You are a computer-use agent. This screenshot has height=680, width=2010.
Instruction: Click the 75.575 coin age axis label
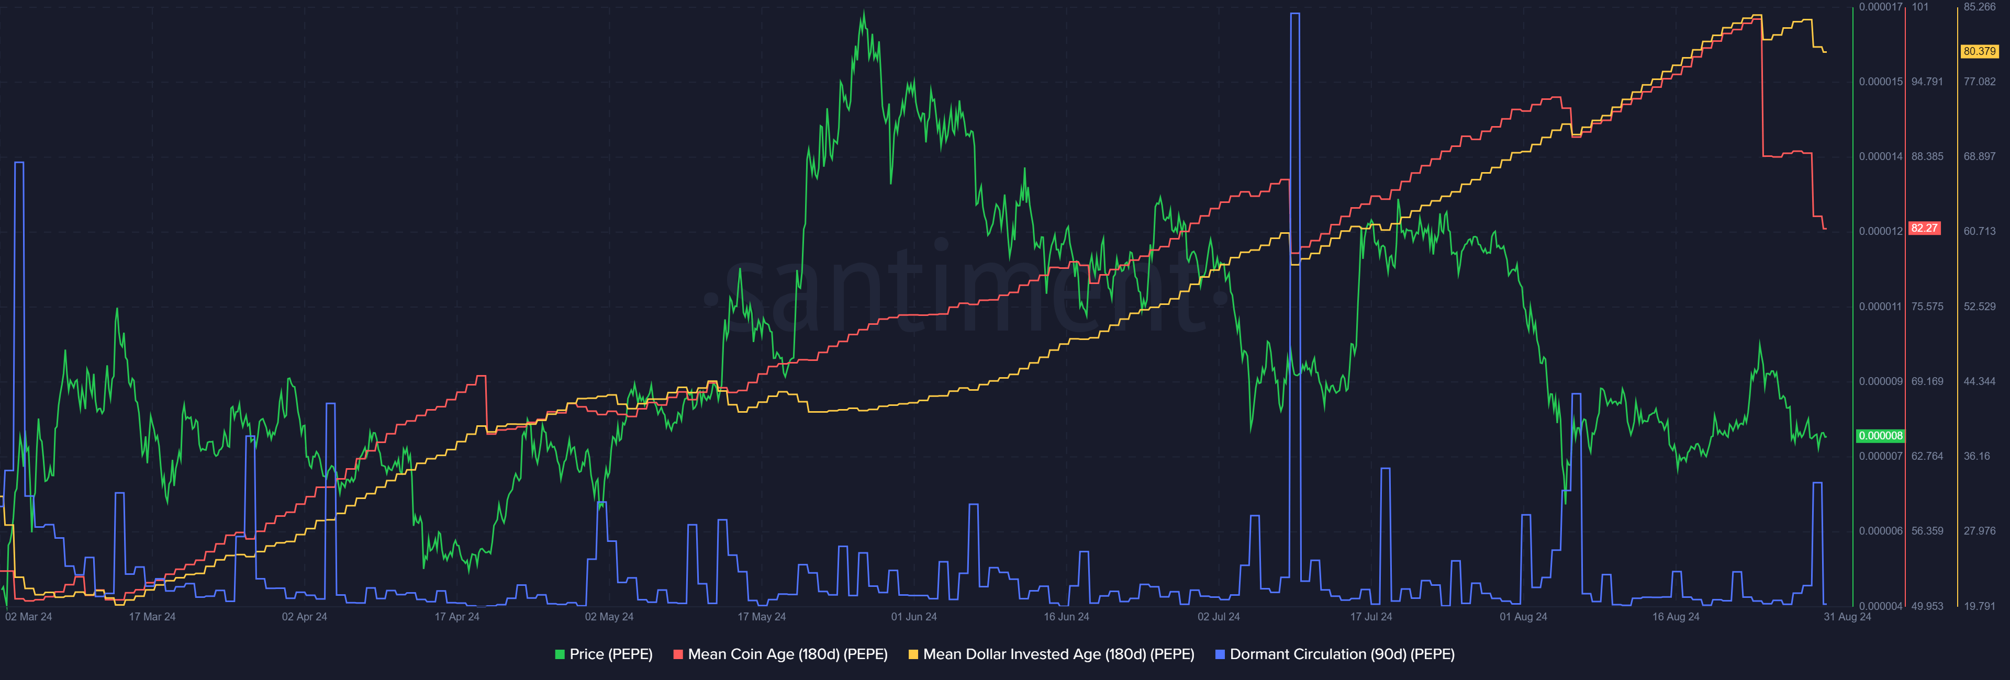click(1927, 307)
